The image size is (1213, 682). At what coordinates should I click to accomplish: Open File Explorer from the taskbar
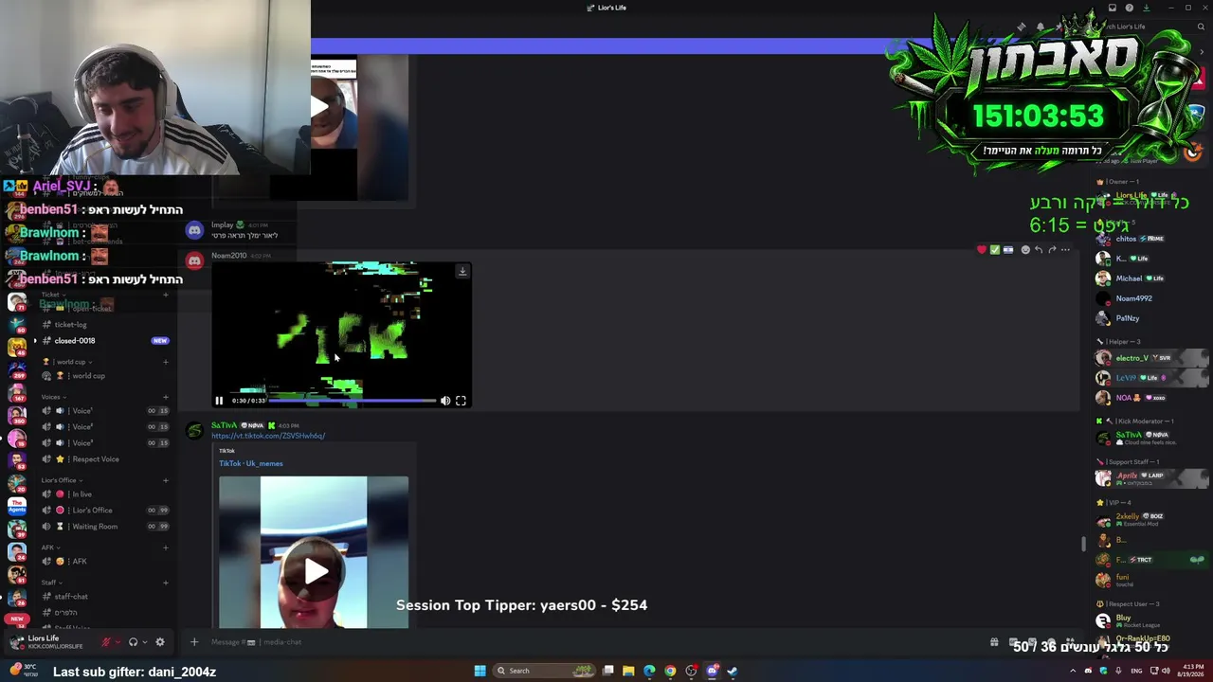[628, 671]
